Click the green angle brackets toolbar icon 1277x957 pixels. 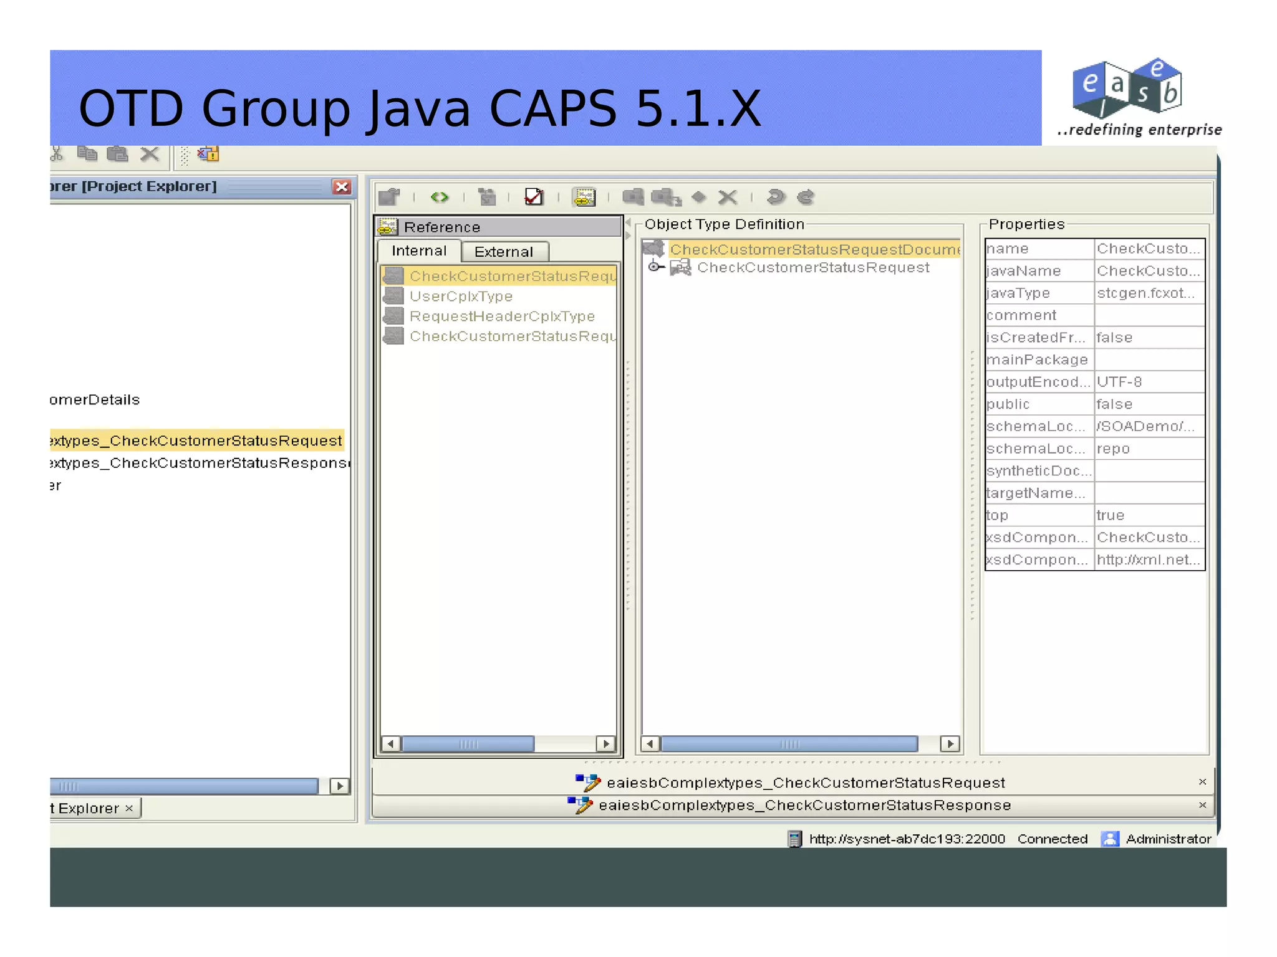pos(440,197)
